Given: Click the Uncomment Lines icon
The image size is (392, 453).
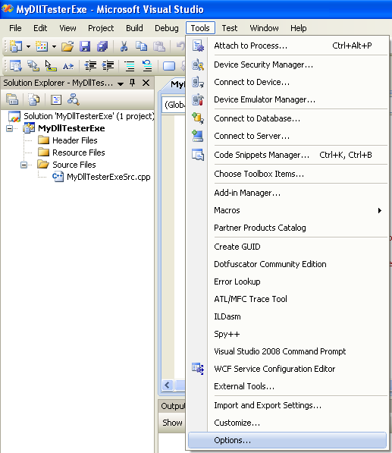Looking at the screenshot, I should click(147, 66).
